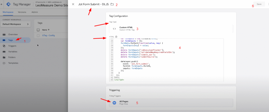Sort tags by the Name column

point(46,30)
